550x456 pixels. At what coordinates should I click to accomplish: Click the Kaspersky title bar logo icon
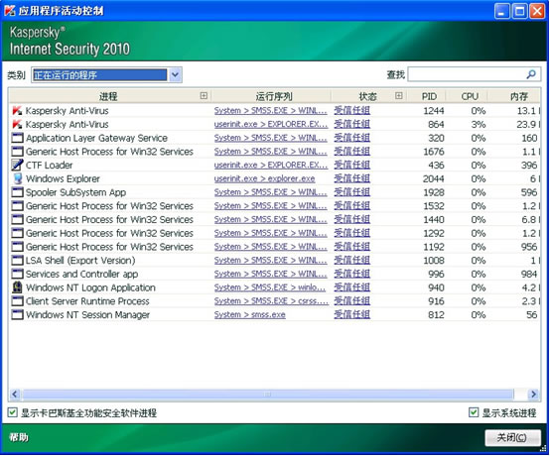10,11
